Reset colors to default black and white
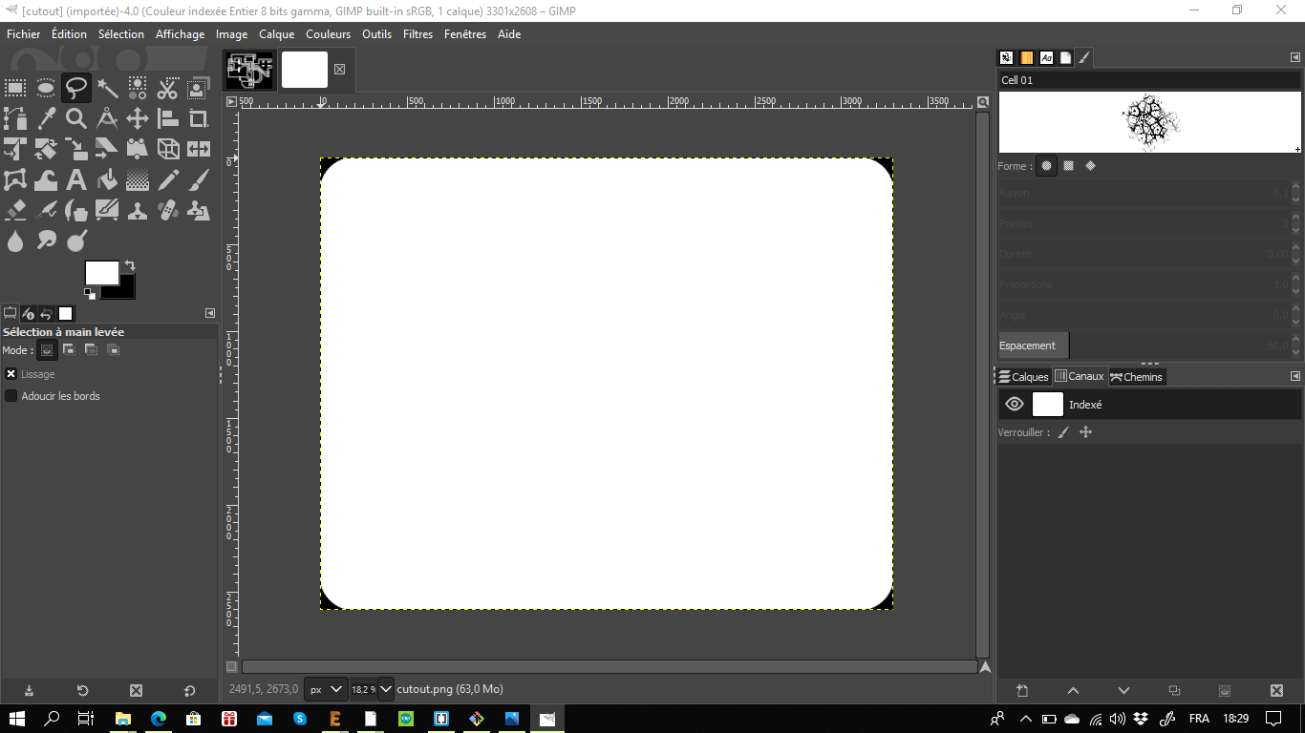The width and height of the screenshot is (1305, 733). pos(90,294)
